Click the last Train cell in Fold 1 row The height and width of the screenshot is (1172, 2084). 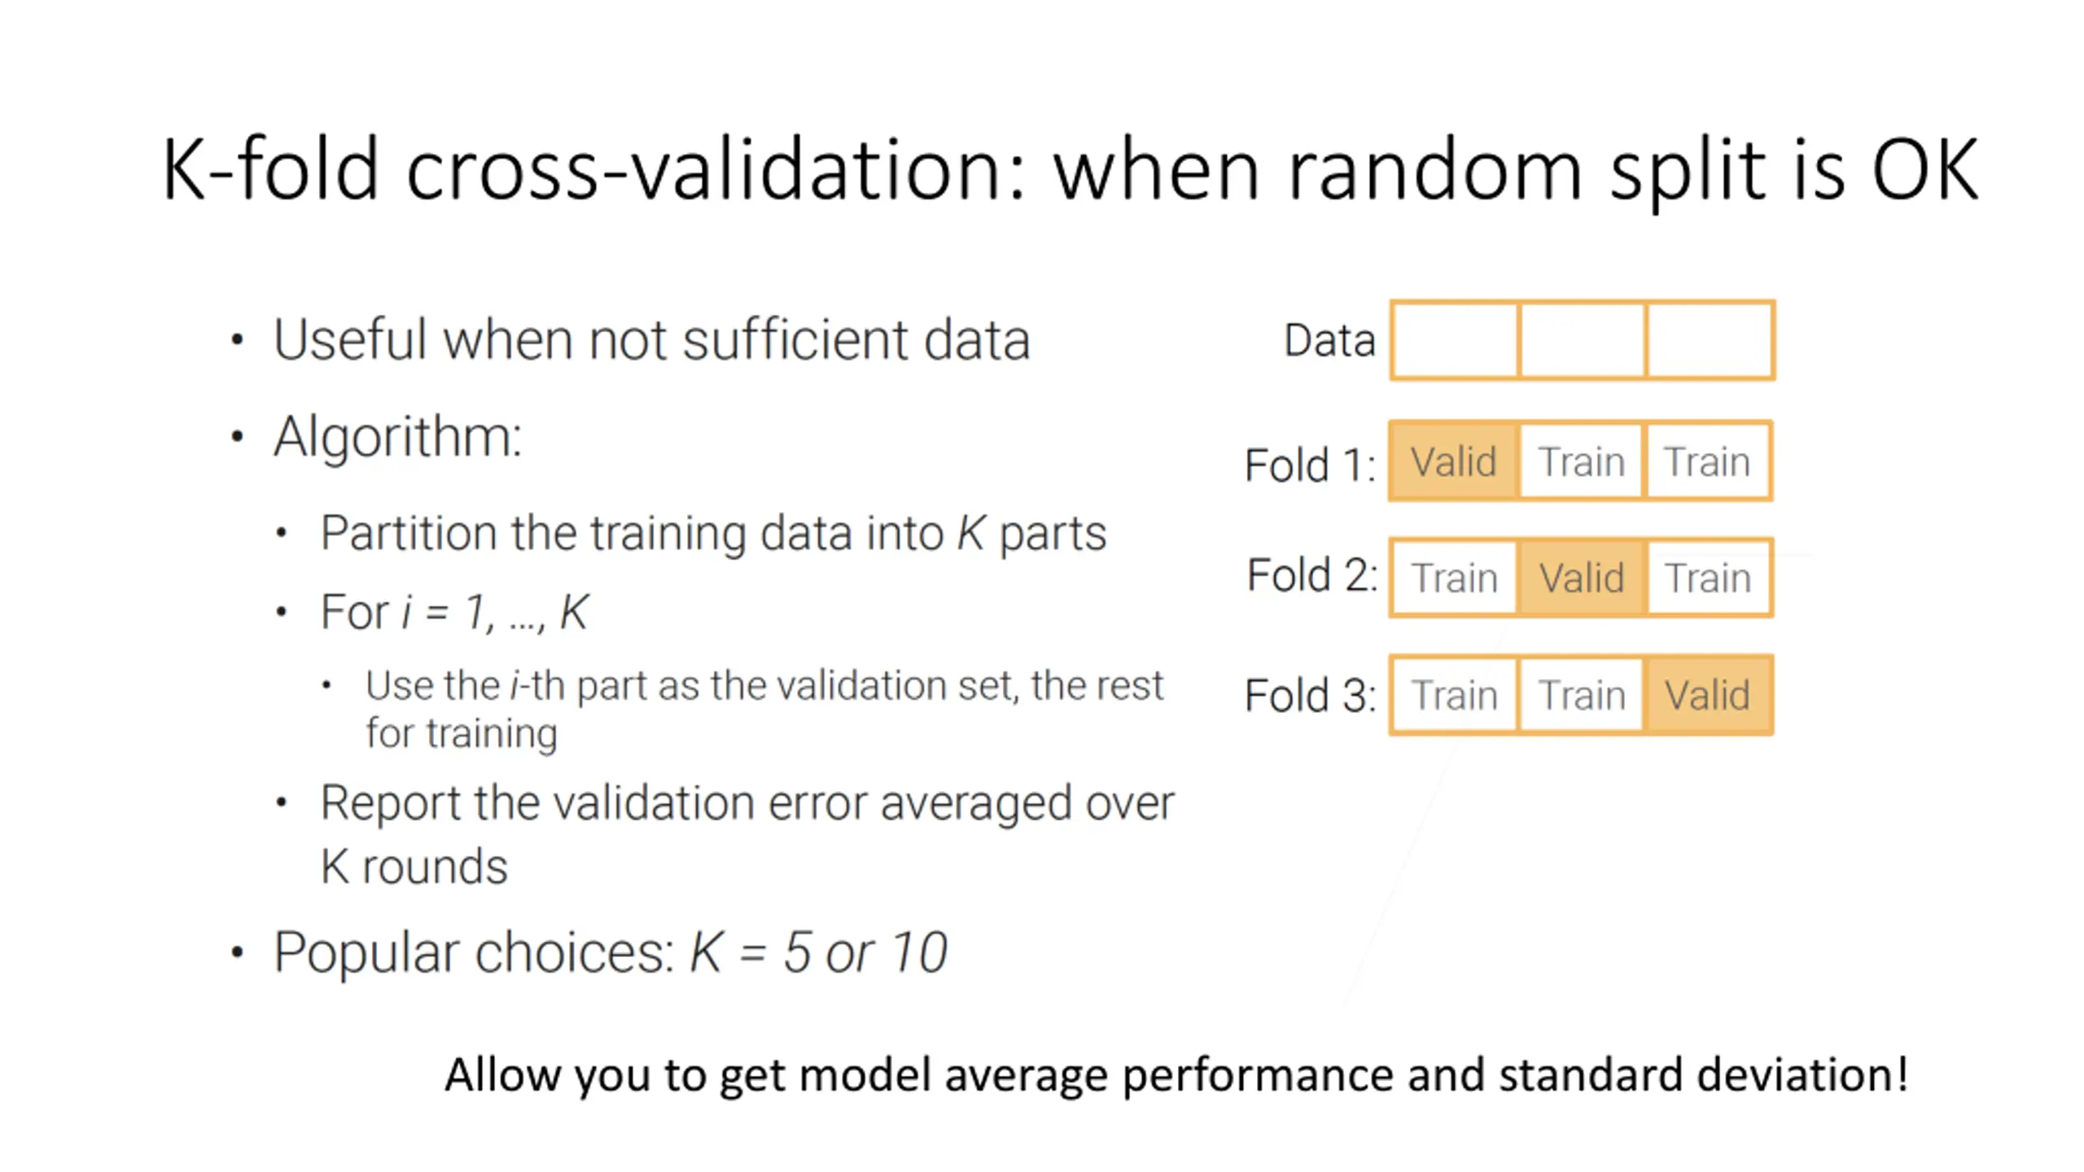coord(1707,461)
